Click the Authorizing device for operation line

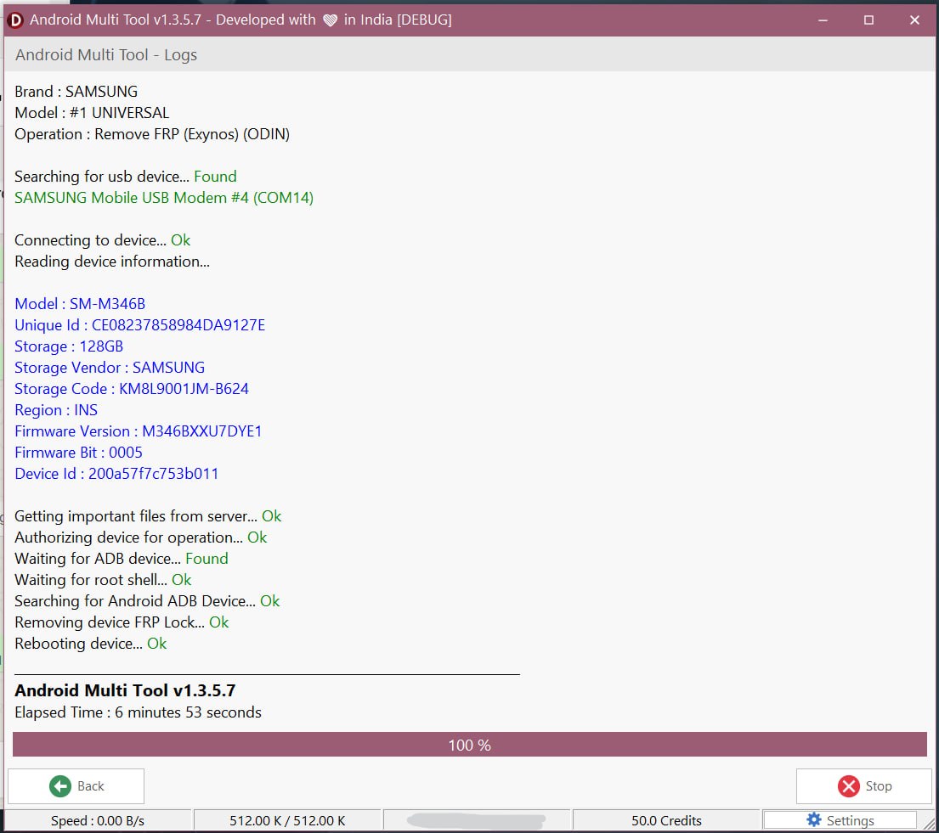(141, 538)
